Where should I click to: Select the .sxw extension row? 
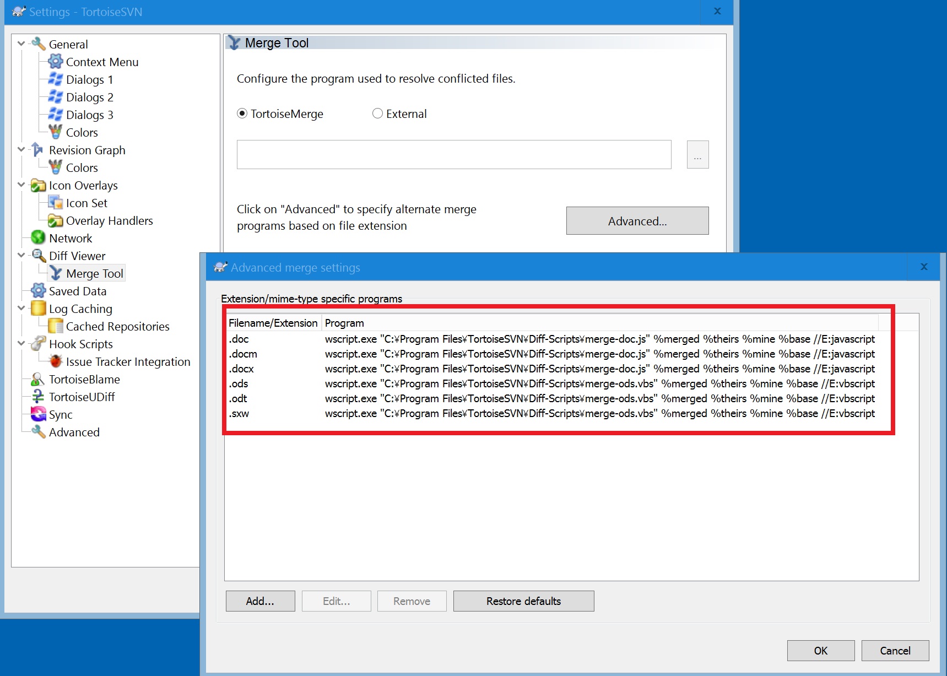click(551, 413)
